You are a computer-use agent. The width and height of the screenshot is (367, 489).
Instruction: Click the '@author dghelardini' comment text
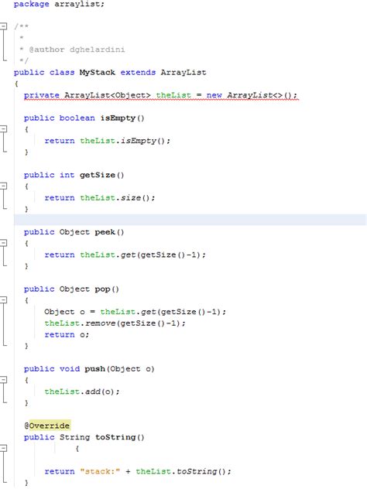[x=77, y=50]
